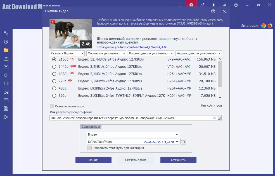This screenshot has height=176, width=275.
Task: Click the Скачать позже button
Action: click(x=136, y=160)
